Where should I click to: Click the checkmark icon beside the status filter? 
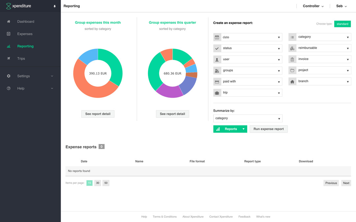tap(217, 48)
